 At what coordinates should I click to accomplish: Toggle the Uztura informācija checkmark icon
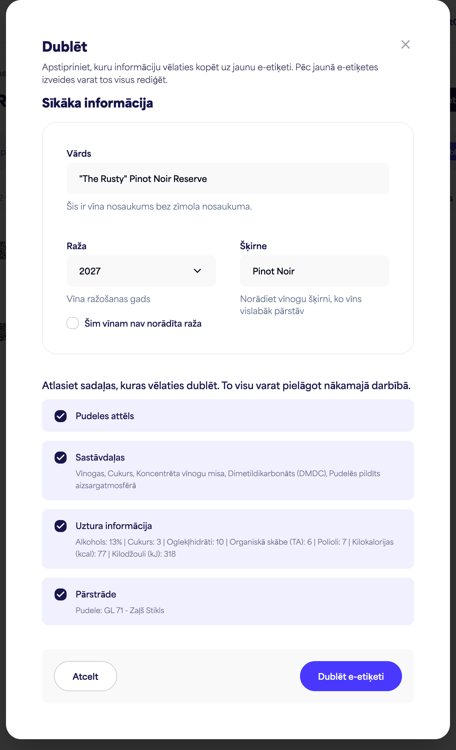pos(61,526)
